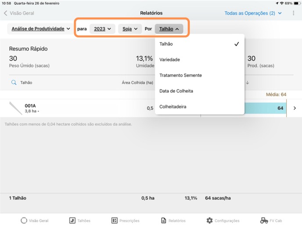The width and height of the screenshot is (302, 230).
Task: Select Colheitadeira menu entry
Action: coord(199,107)
